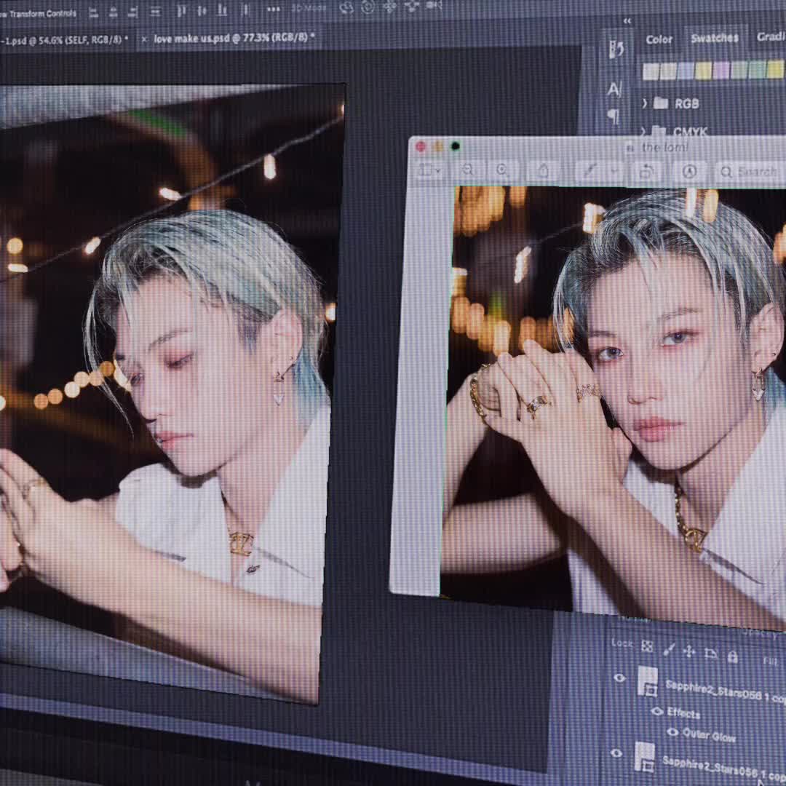Click the markup toolbar icon in the Preview window

(x=690, y=172)
